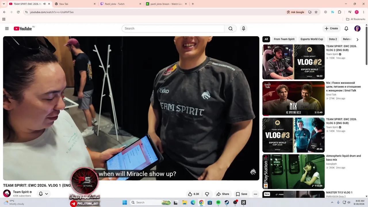Screen dimensions: 368x207
Task: Open Spotify from the taskbar
Action: (218, 202)
